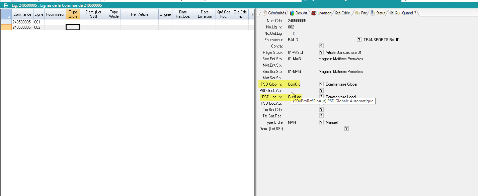The height and width of the screenshot is (196, 478).
Task: Open the PSD Glob.Aut. lookup button
Action: (321, 90)
